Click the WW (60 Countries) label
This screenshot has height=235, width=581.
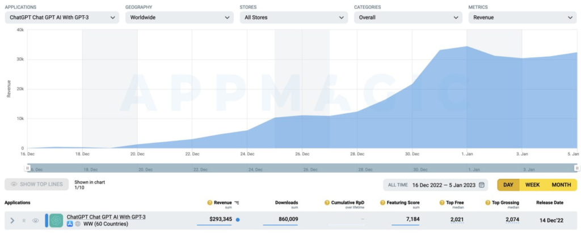[x=106, y=224]
